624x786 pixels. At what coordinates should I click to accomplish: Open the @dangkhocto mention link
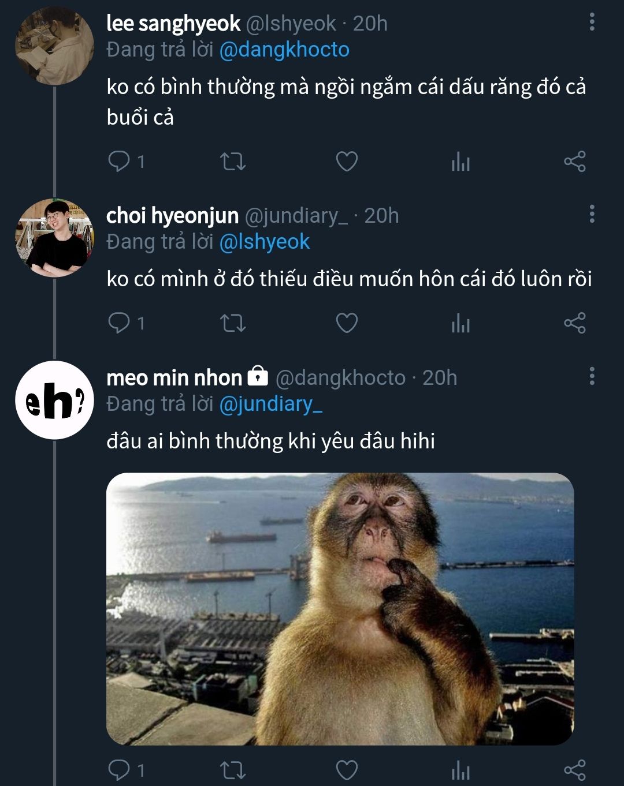pyautogui.click(x=284, y=50)
